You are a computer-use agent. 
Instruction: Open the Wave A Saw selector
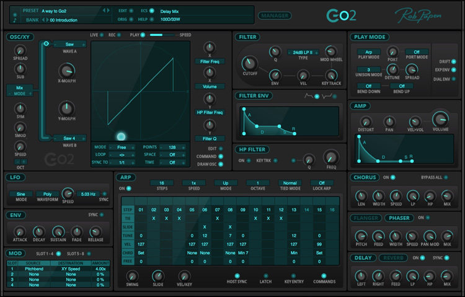click(x=69, y=45)
